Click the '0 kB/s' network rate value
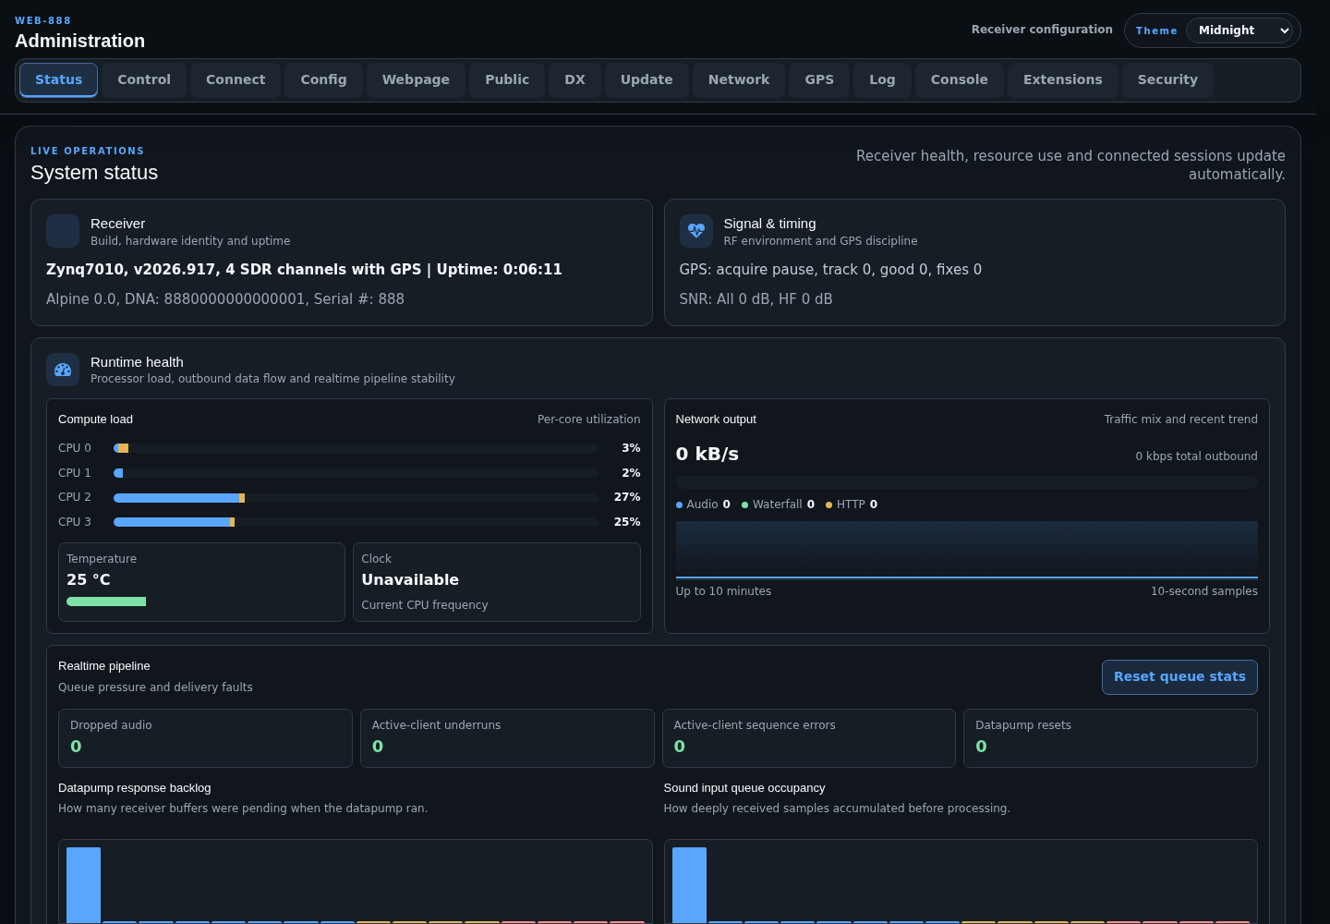 click(707, 454)
